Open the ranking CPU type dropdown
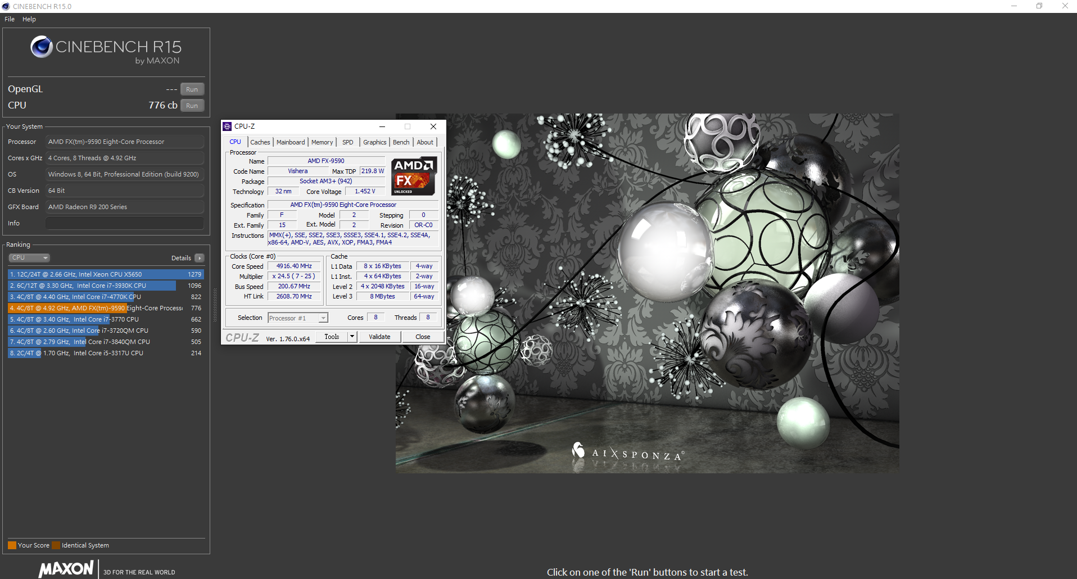 [x=29, y=258]
